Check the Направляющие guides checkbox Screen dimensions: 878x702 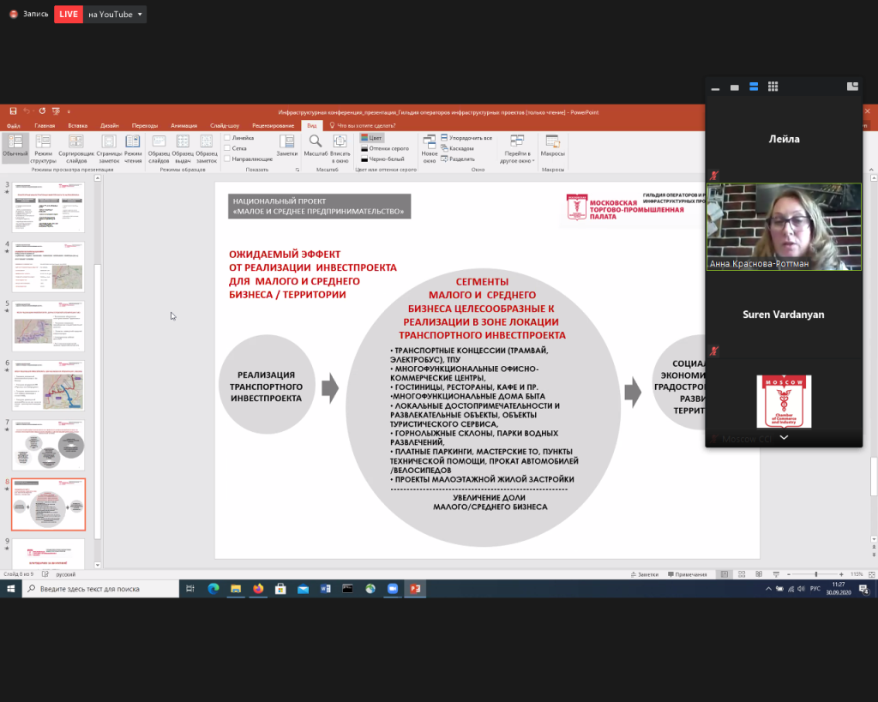pyautogui.click(x=227, y=159)
